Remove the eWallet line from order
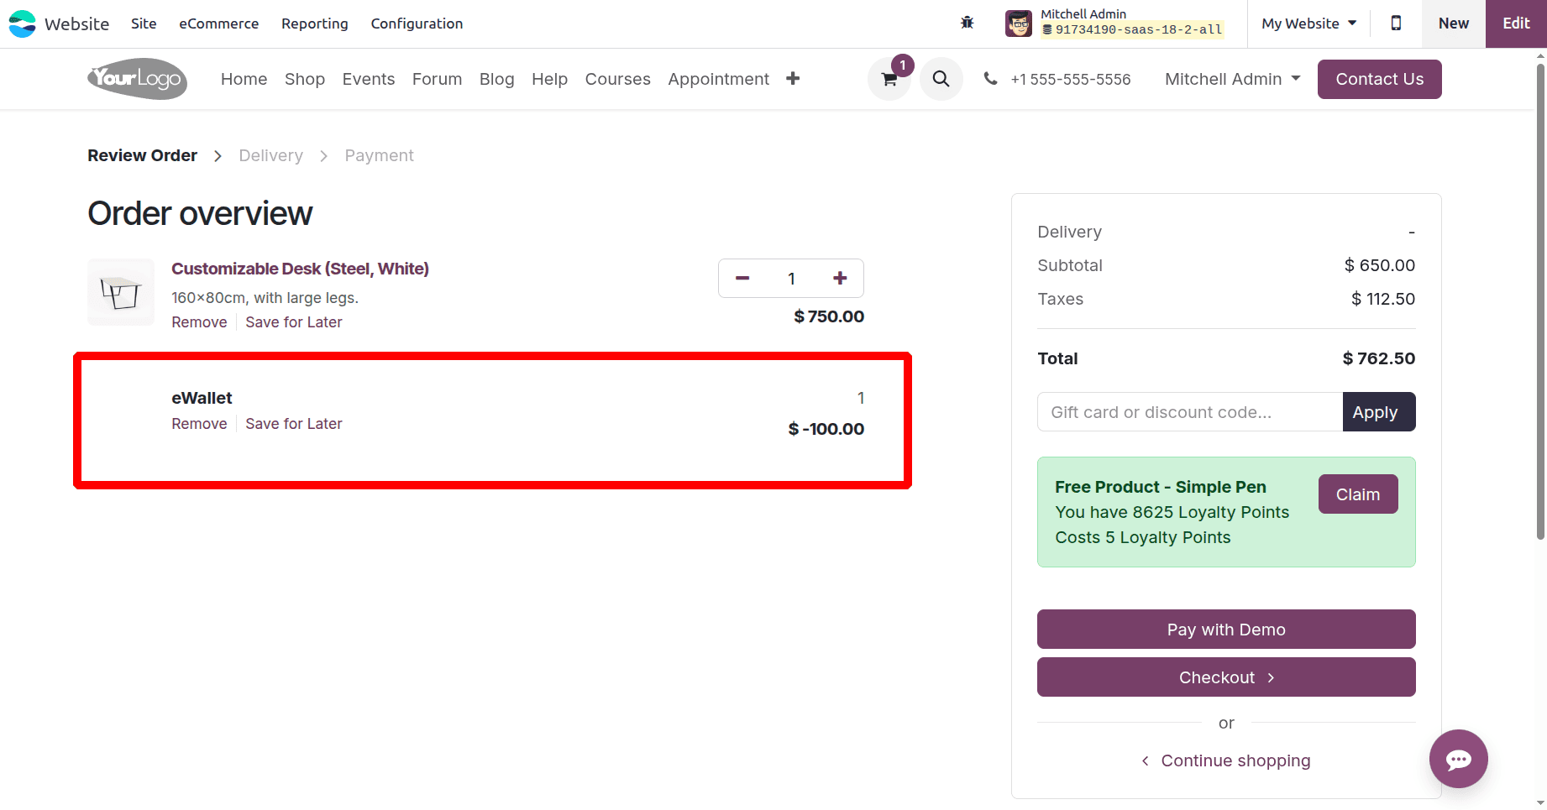Image resolution: width=1547 pixels, height=810 pixels. tap(199, 424)
